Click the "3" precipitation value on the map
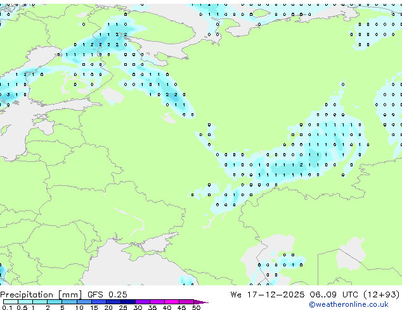The width and height of the screenshot is (402, 310). pos(8,95)
